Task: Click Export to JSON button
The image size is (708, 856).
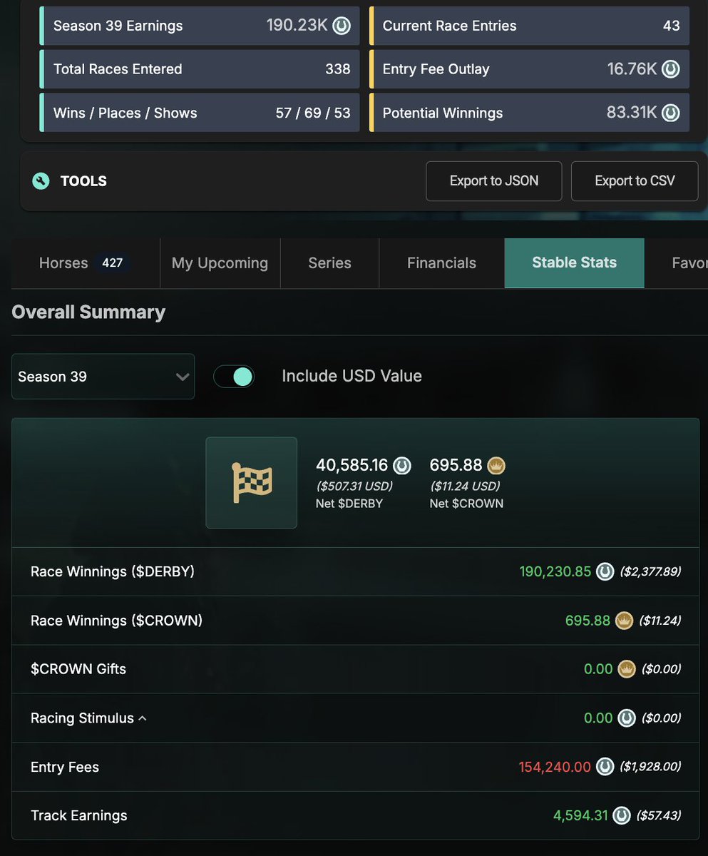Action: 494,181
